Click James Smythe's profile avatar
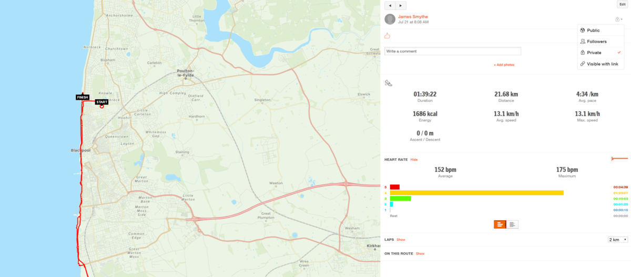The image size is (631, 277). click(390, 19)
